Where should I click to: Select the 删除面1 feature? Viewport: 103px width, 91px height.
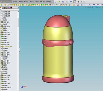(6, 69)
